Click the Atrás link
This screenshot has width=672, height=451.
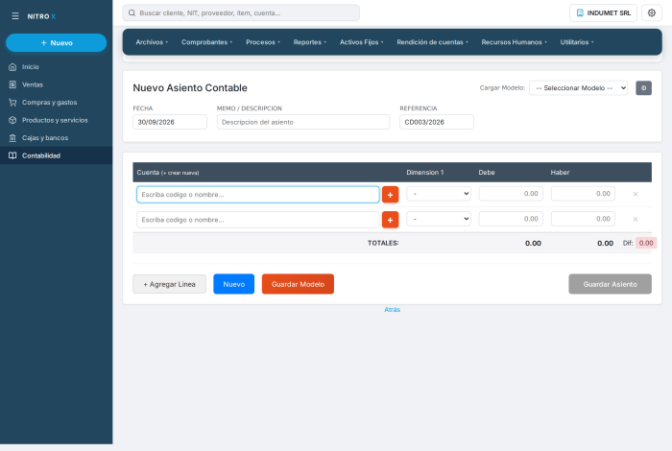[392, 309]
